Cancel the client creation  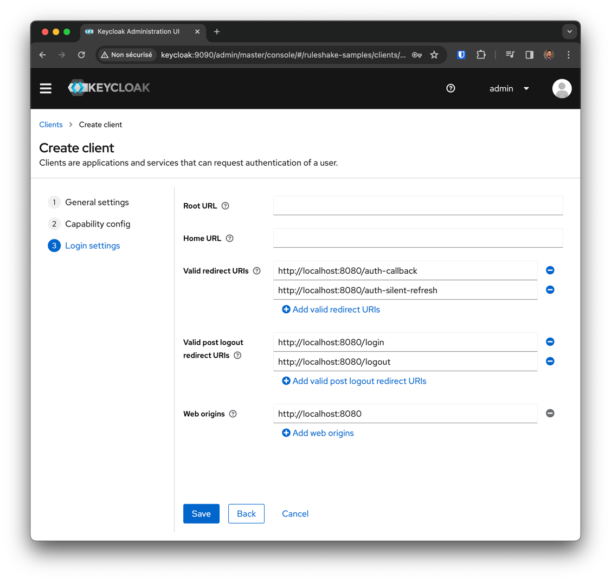point(295,513)
